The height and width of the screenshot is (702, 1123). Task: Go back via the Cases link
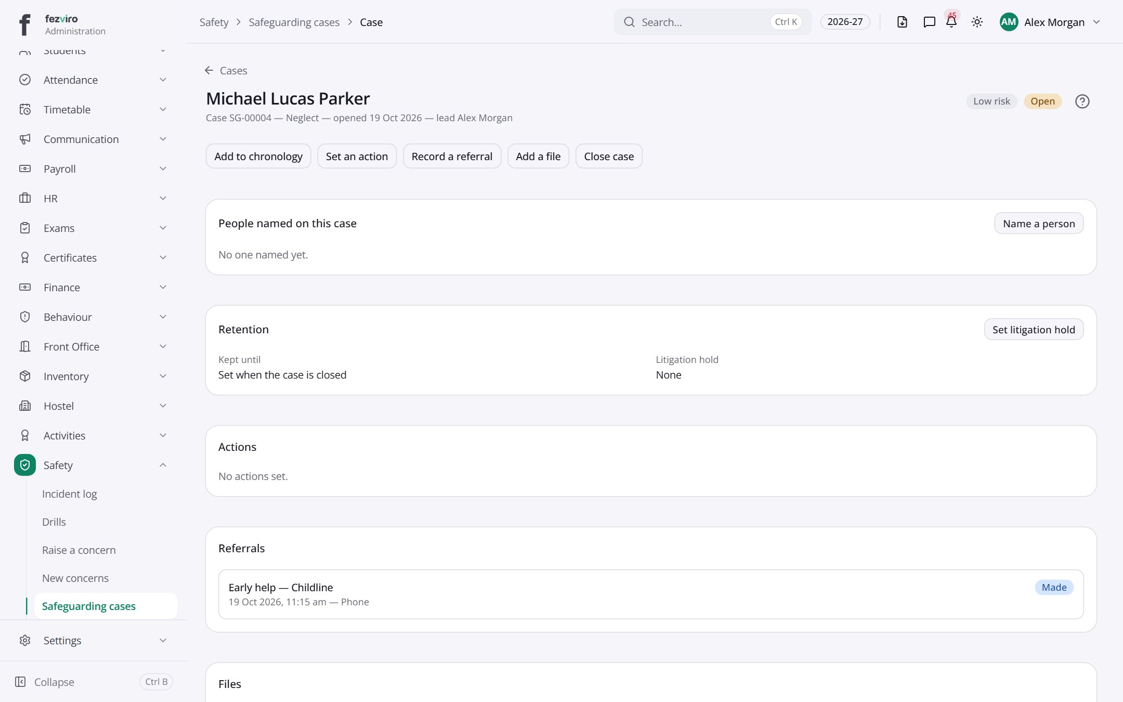tap(226, 70)
